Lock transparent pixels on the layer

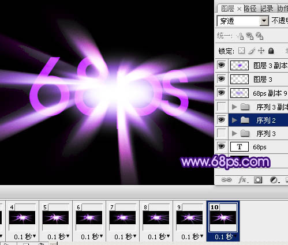241,51
